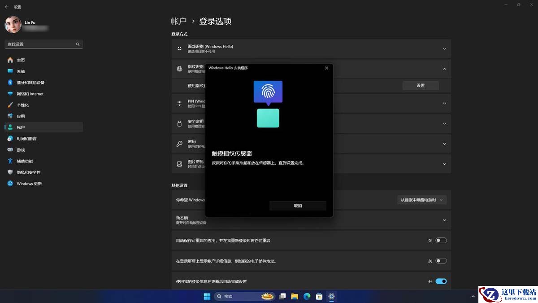Click the taskbar 搜索 box
The image size is (538, 303).
244,296
